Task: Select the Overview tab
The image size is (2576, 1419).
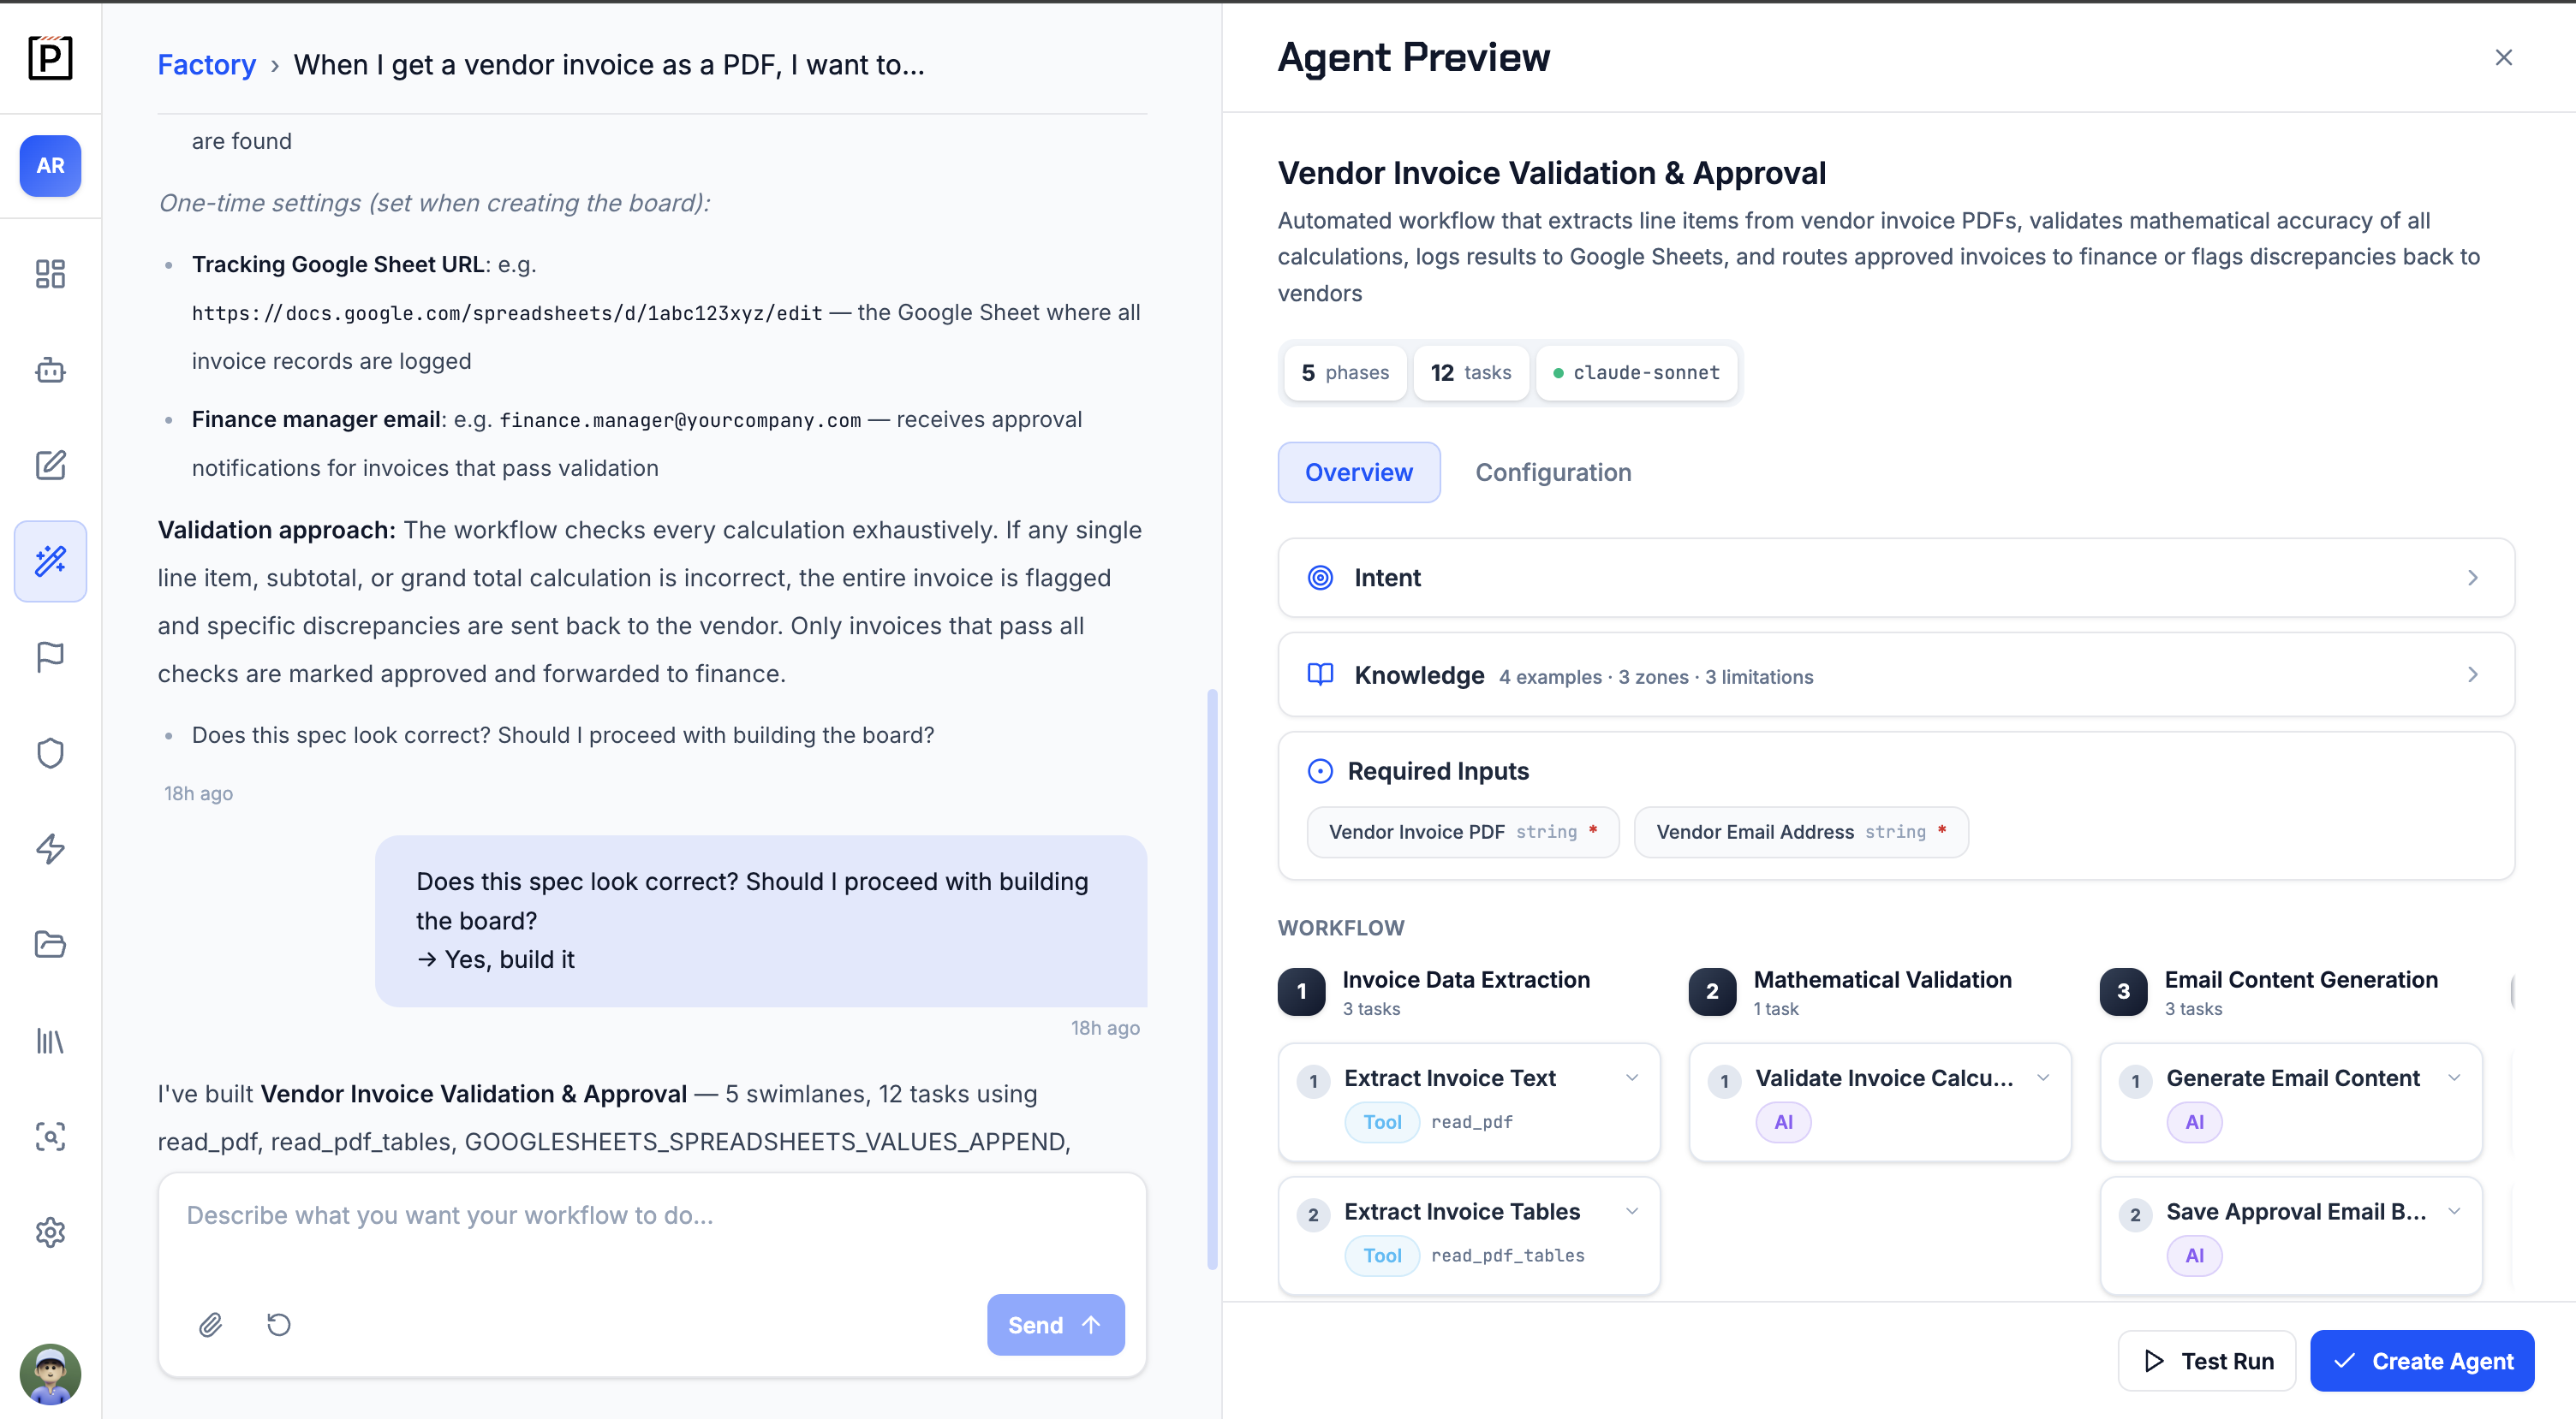Action: tap(1359, 472)
